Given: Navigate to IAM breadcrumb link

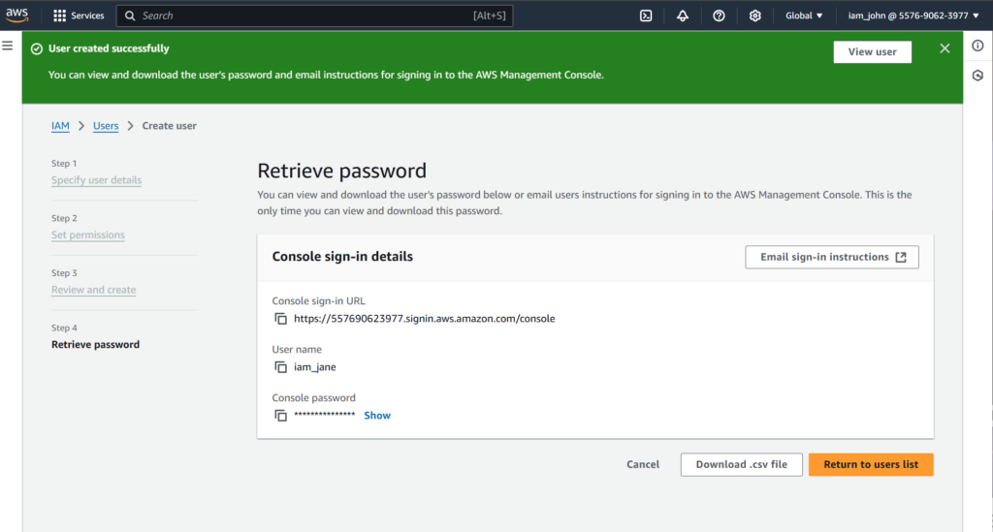Looking at the screenshot, I should coord(60,126).
